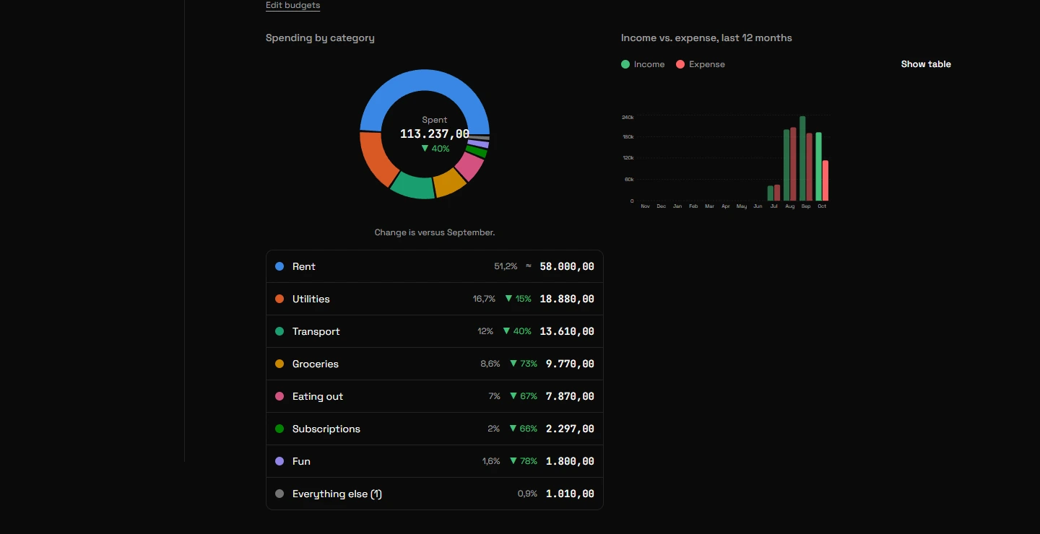1040x534 pixels.
Task: Select the Transport category row
Action: click(x=435, y=331)
